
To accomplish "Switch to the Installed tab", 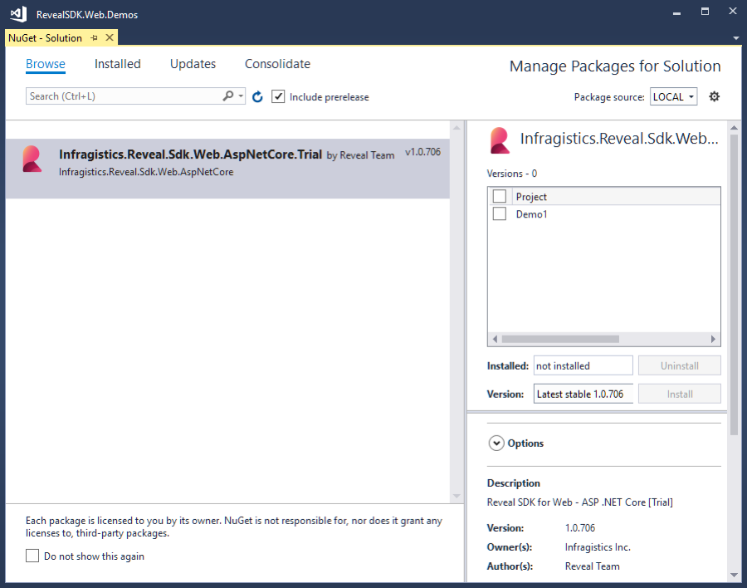I will coord(117,64).
